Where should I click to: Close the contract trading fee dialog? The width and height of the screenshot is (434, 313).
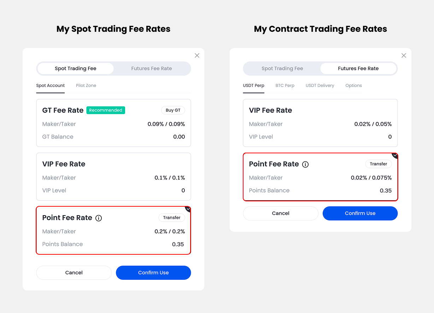[x=404, y=55]
